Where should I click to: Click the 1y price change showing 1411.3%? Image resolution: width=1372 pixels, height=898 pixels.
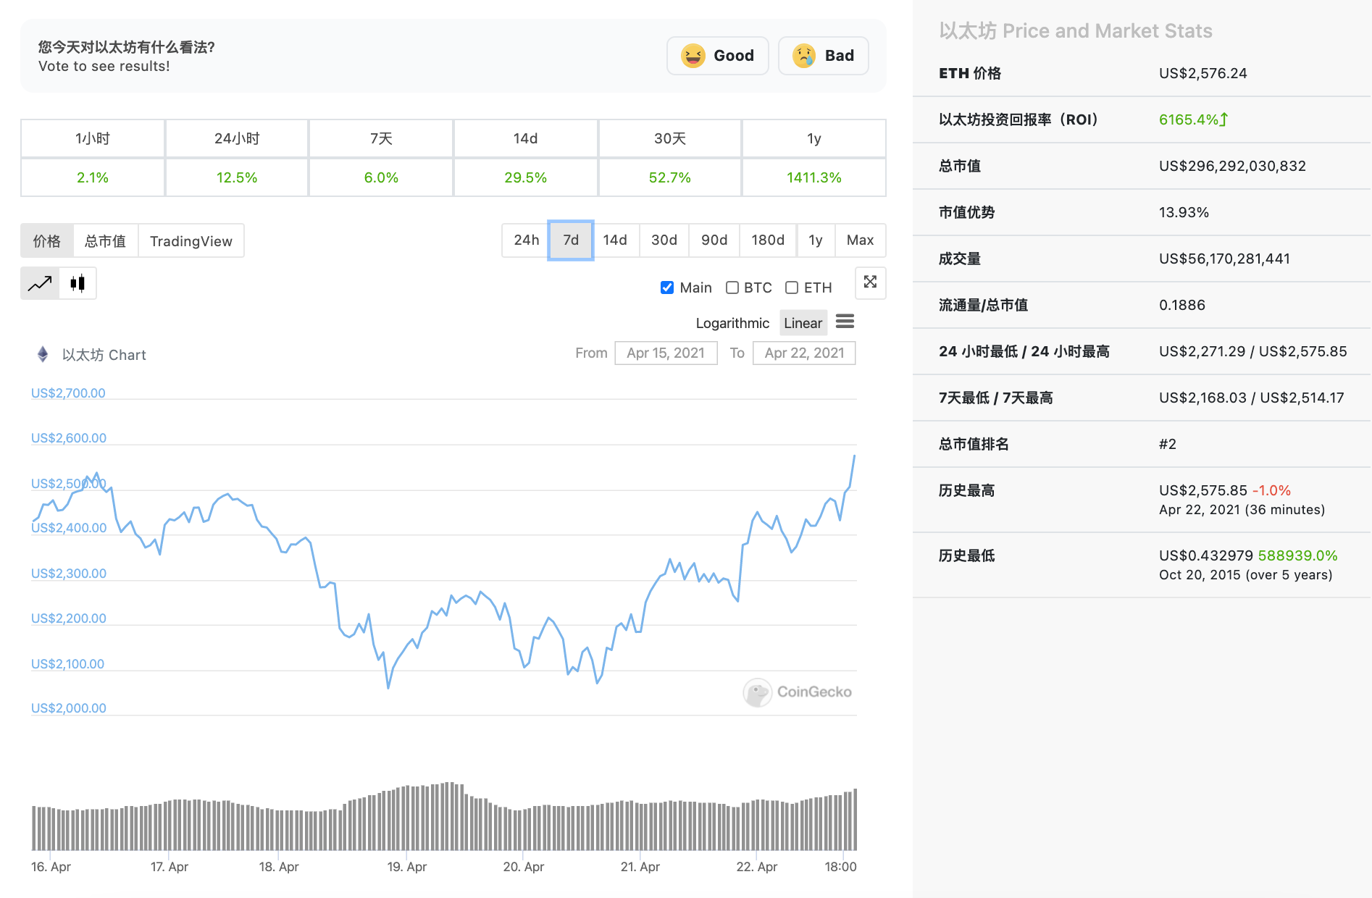[813, 177]
